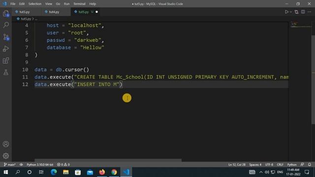Click line 12 INSERT INTO text

coord(97,85)
